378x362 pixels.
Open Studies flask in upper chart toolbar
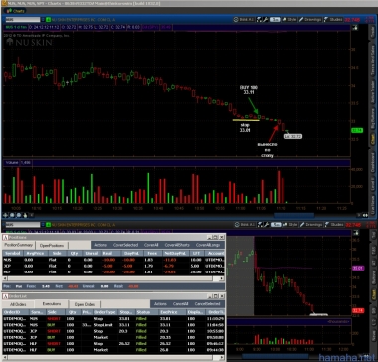click(x=333, y=20)
